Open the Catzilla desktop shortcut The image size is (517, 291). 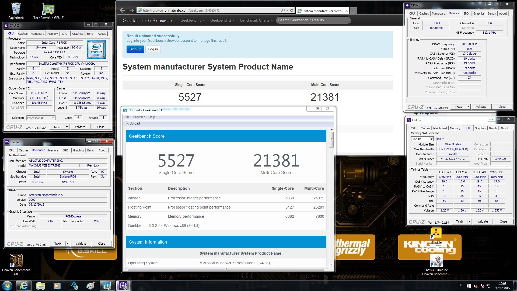click(x=436, y=236)
